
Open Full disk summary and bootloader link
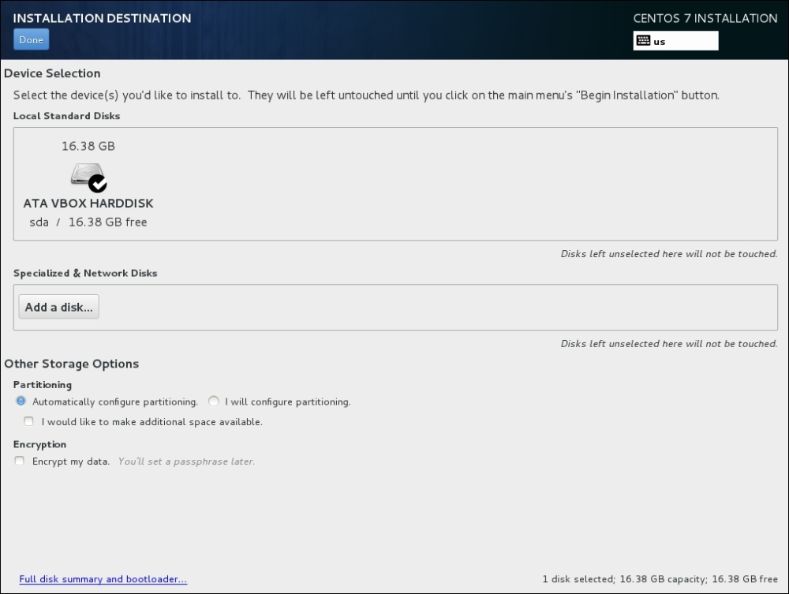pyautogui.click(x=103, y=579)
